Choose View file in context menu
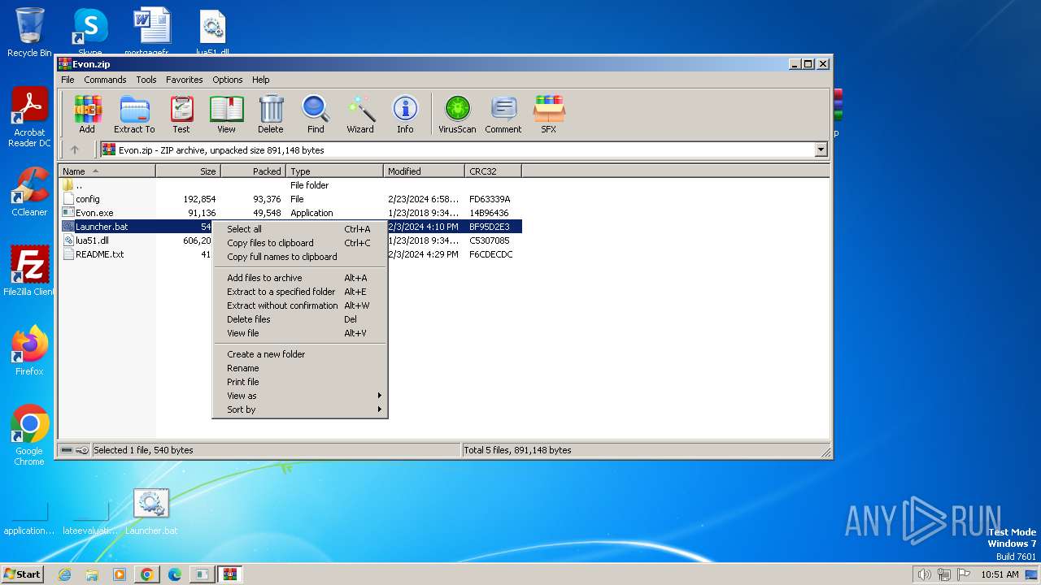This screenshot has height=585, width=1041. click(299, 333)
